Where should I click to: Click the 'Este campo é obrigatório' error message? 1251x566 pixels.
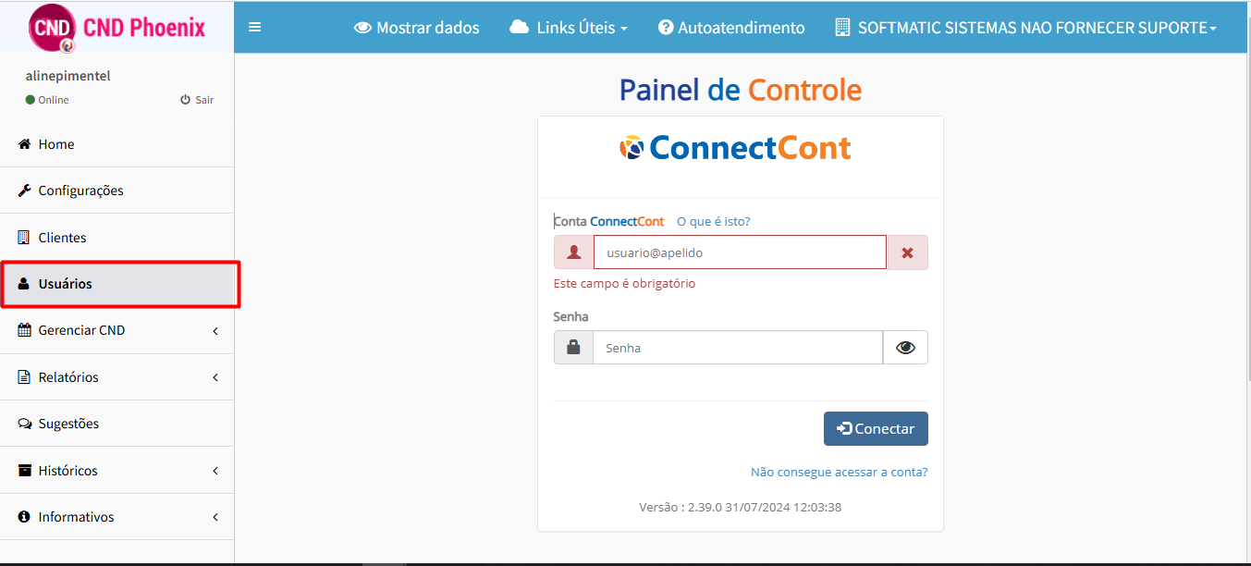coord(624,284)
